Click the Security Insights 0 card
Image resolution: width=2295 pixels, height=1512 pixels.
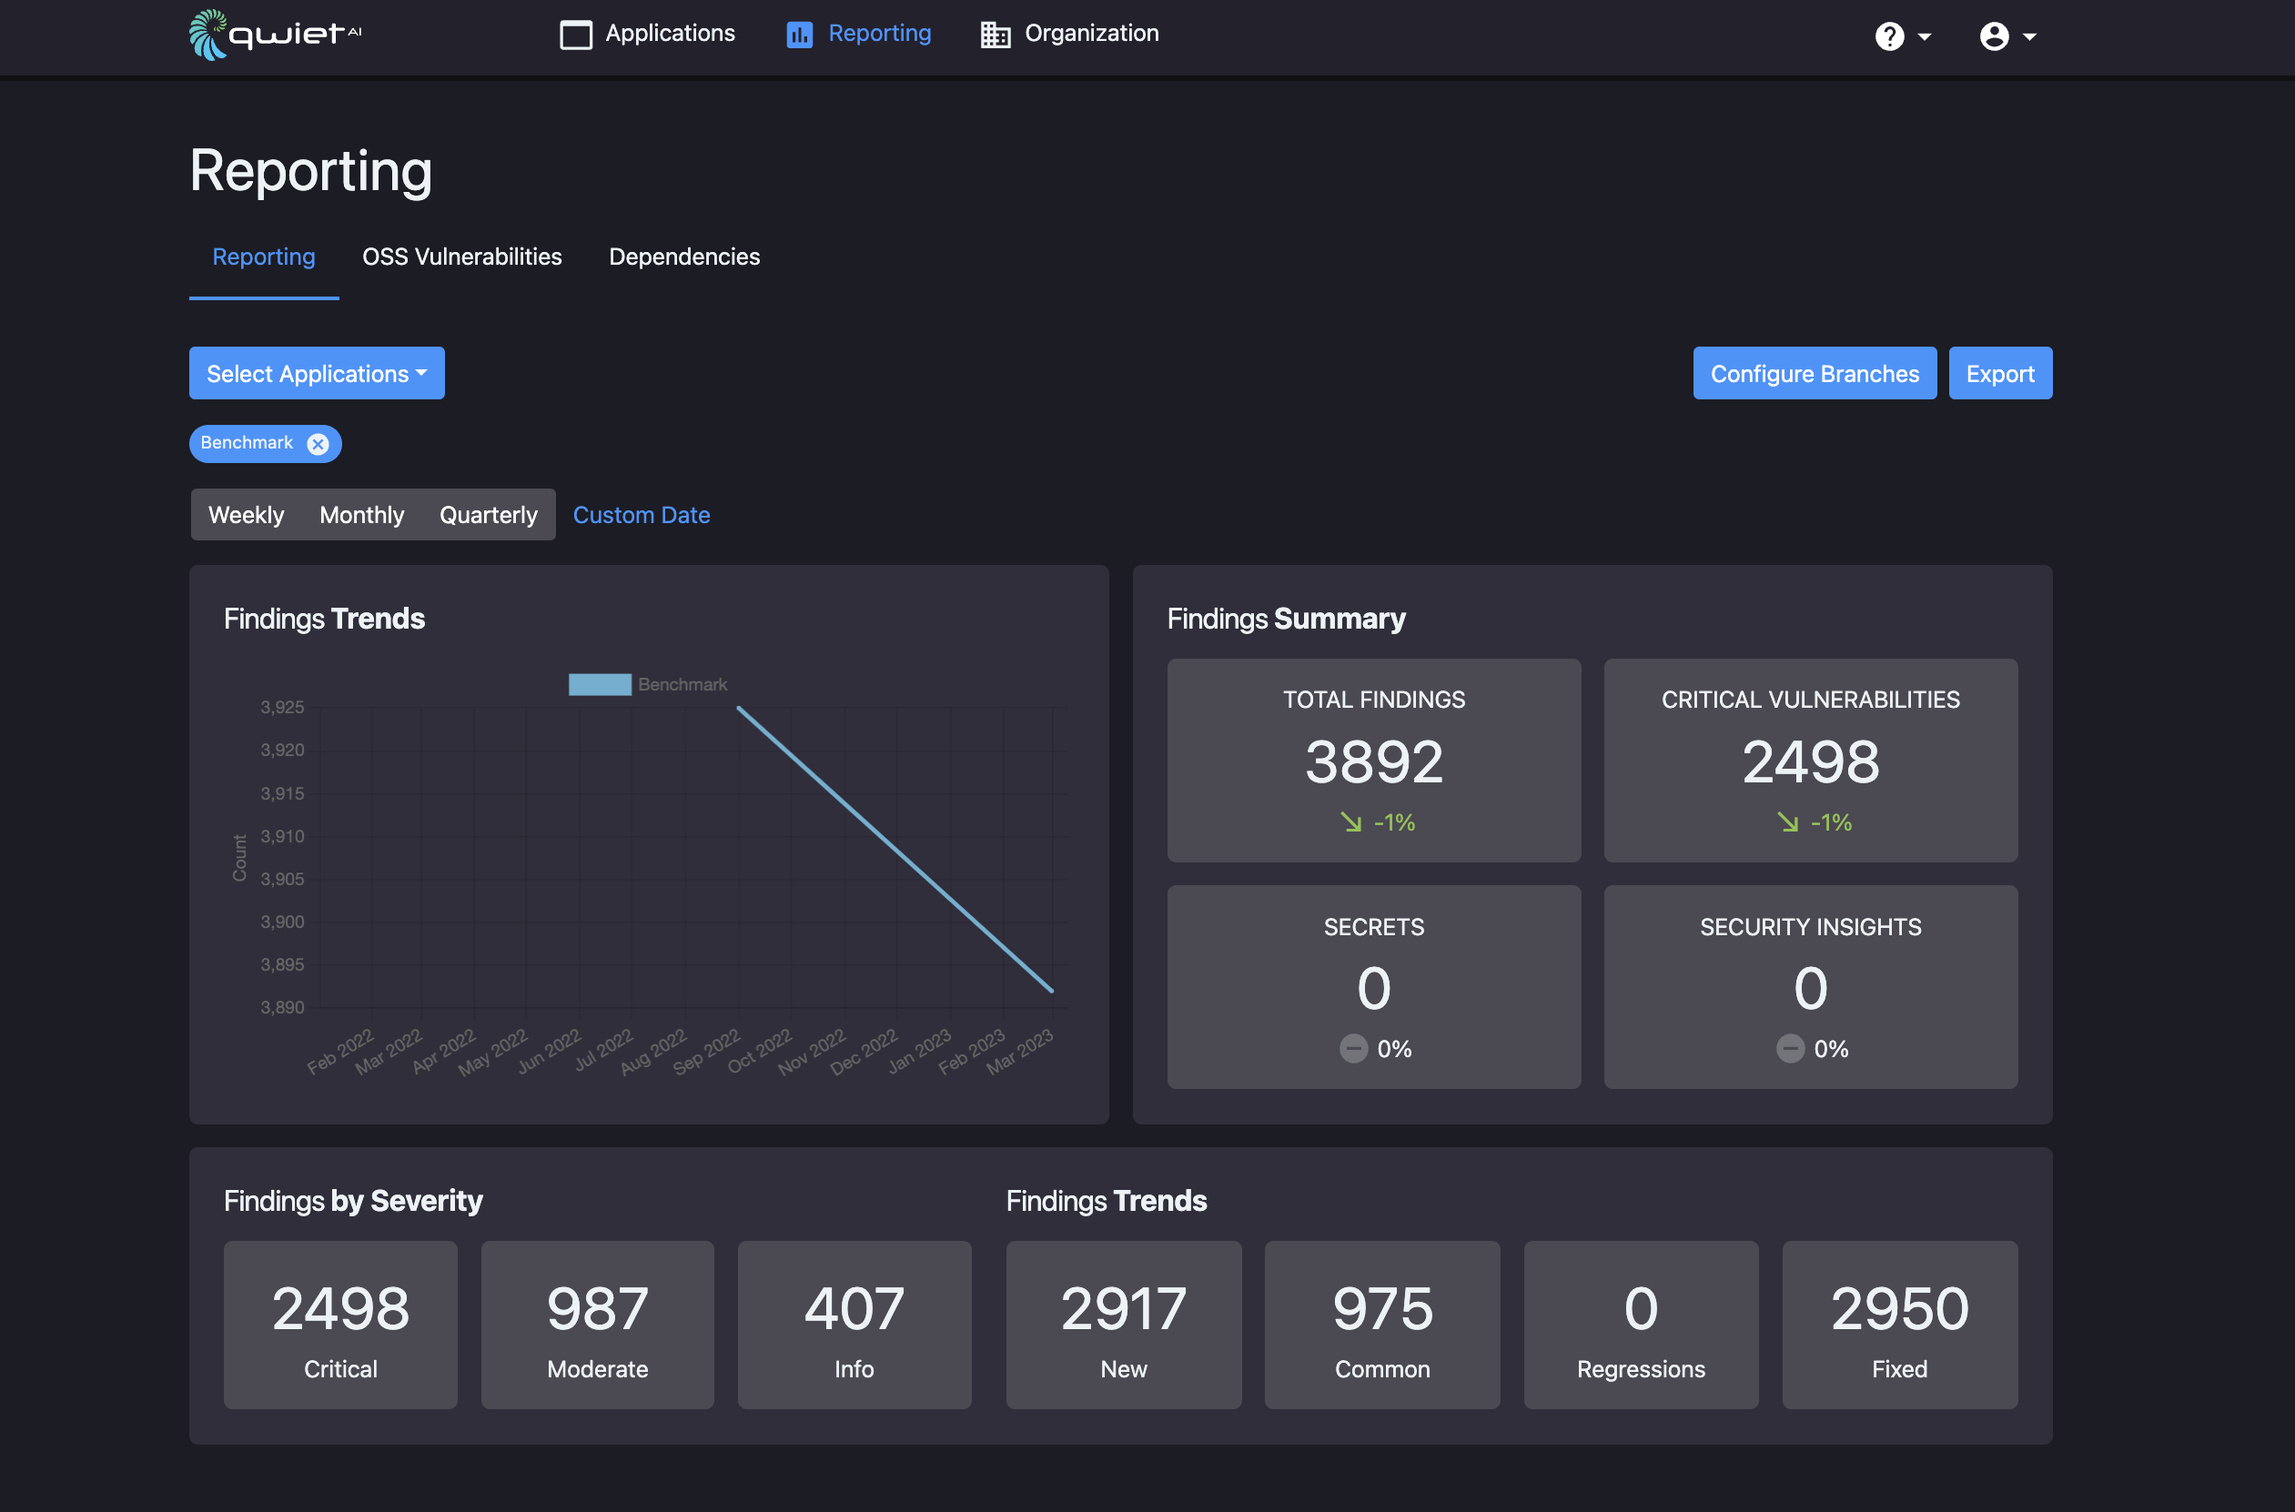1810,987
